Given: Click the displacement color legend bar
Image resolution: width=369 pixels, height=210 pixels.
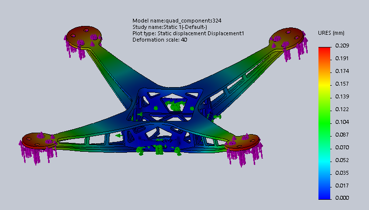Looking at the screenshot, I should tap(324, 123).
